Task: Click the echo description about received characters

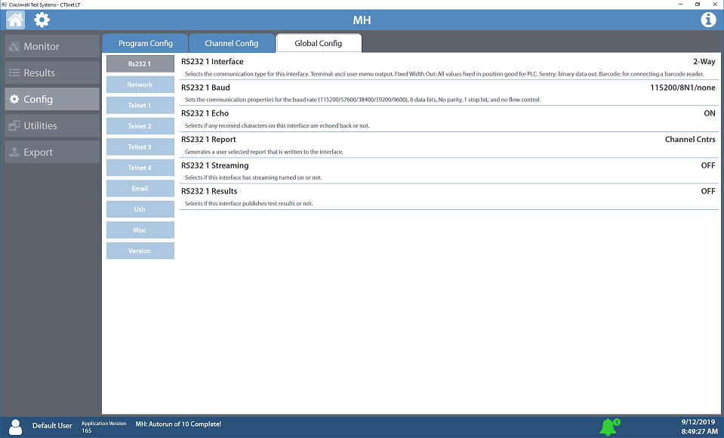Action: [277, 125]
